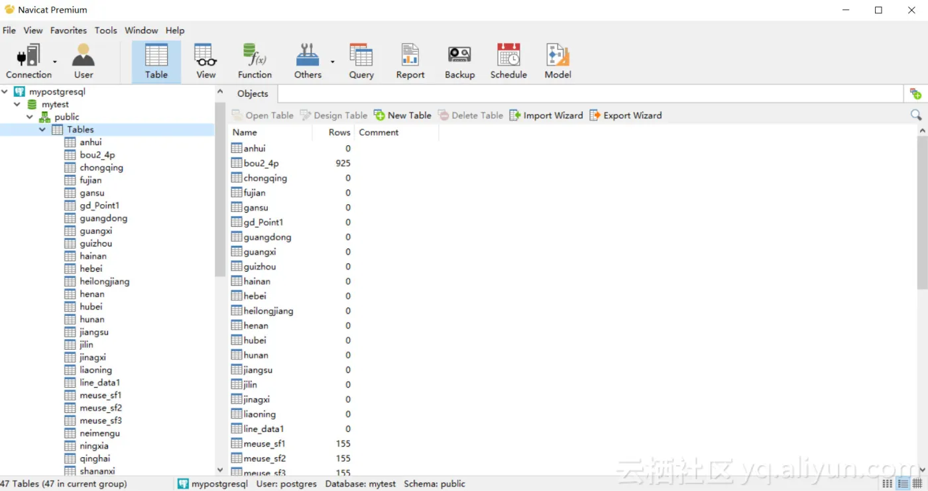Viewport: 928px width, 491px height.
Task: Open the Help menu
Action: 175,30
